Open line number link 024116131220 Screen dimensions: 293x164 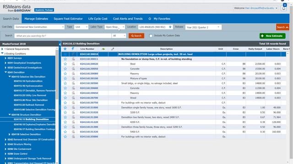coord(89,122)
